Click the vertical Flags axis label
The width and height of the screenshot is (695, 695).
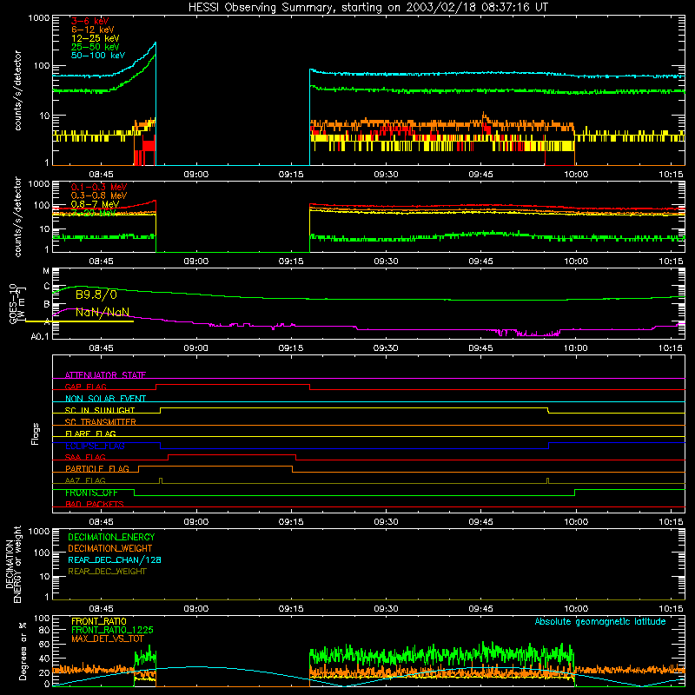pos(36,434)
